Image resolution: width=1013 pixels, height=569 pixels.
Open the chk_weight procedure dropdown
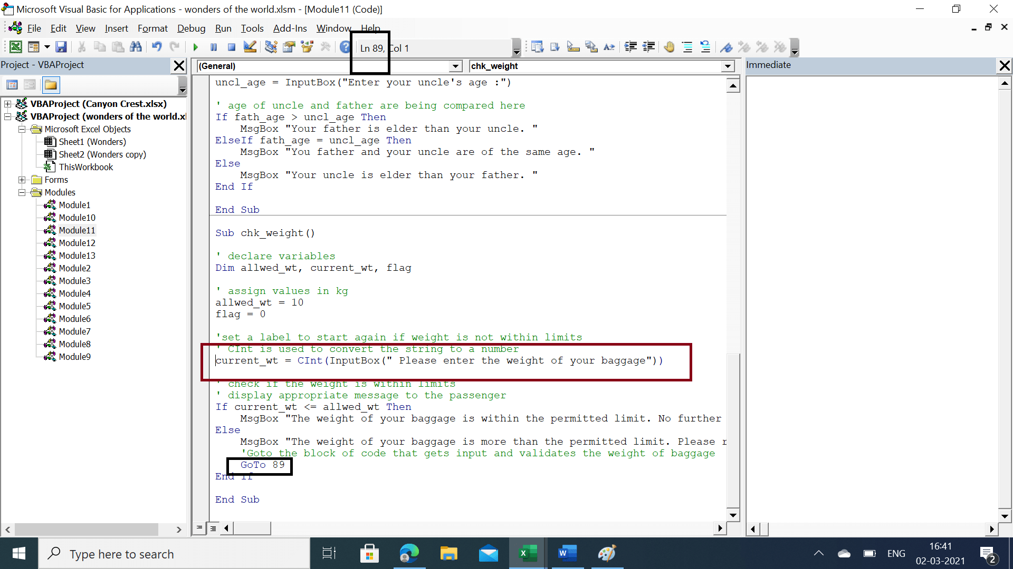click(x=728, y=66)
